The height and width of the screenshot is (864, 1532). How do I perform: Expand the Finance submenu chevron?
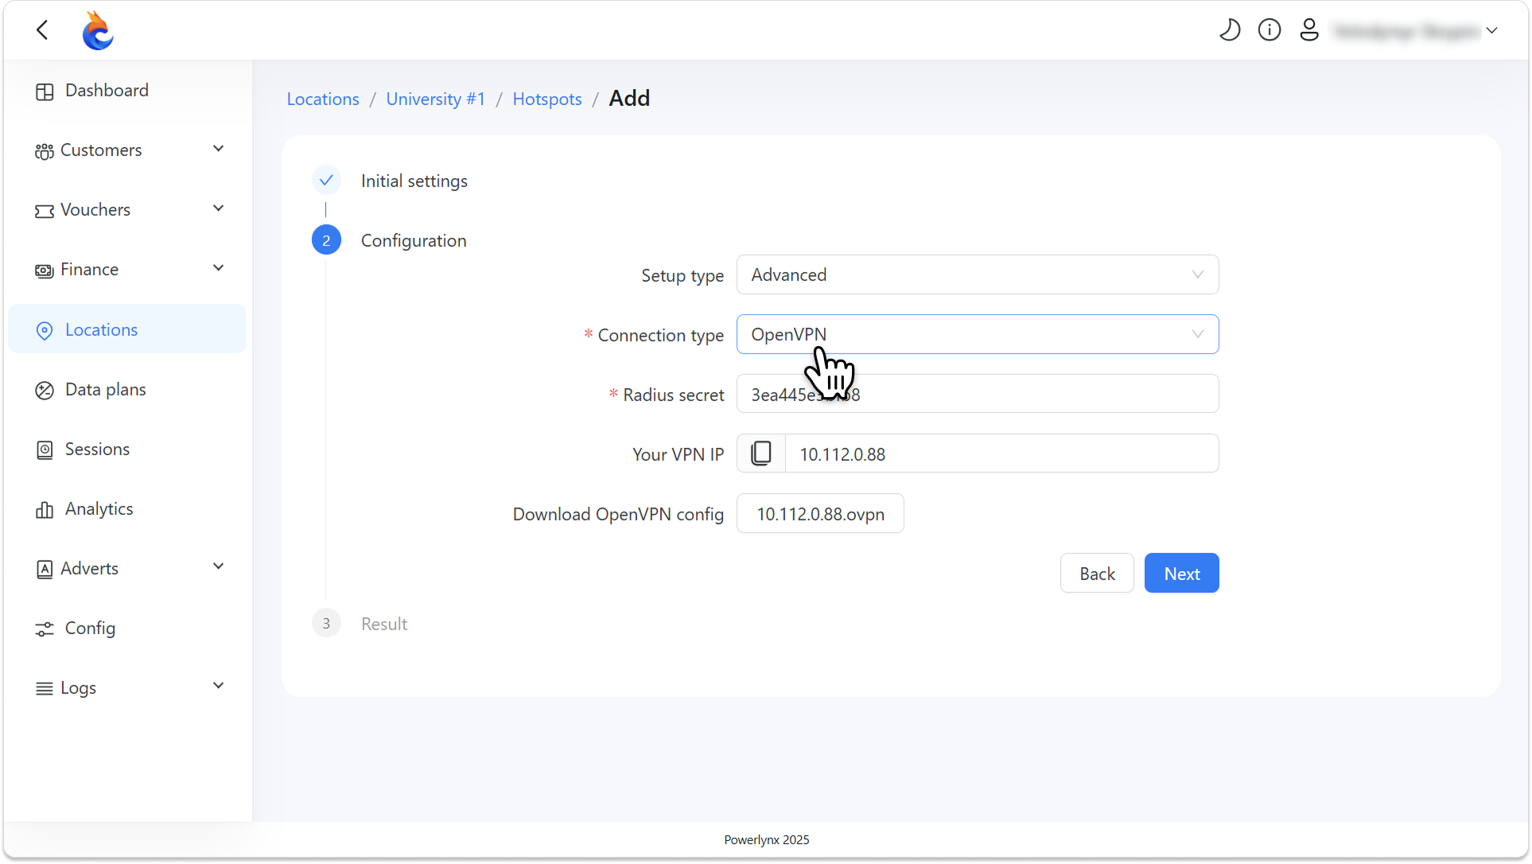coord(219,268)
